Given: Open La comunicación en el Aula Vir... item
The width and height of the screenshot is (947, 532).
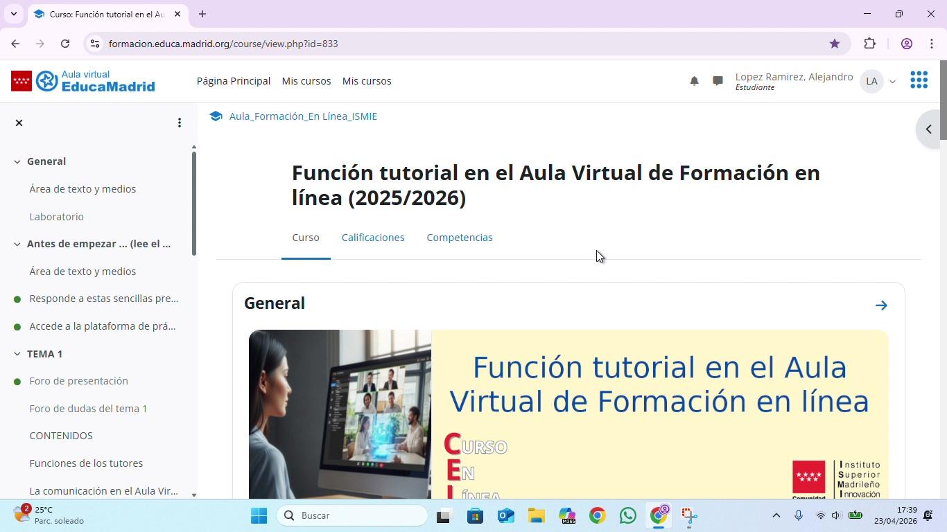Looking at the screenshot, I should pos(104,491).
